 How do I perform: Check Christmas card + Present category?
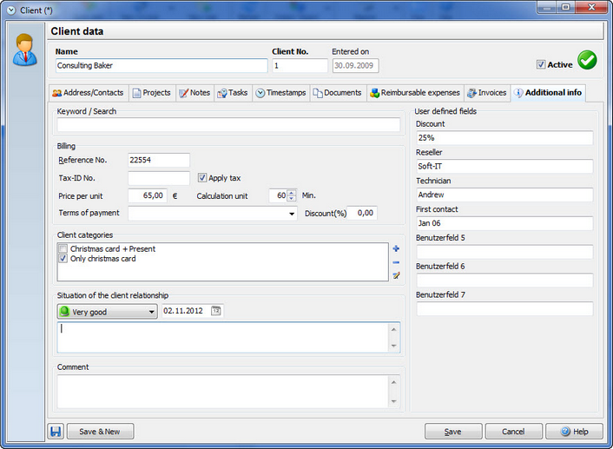pyautogui.click(x=63, y=248)
